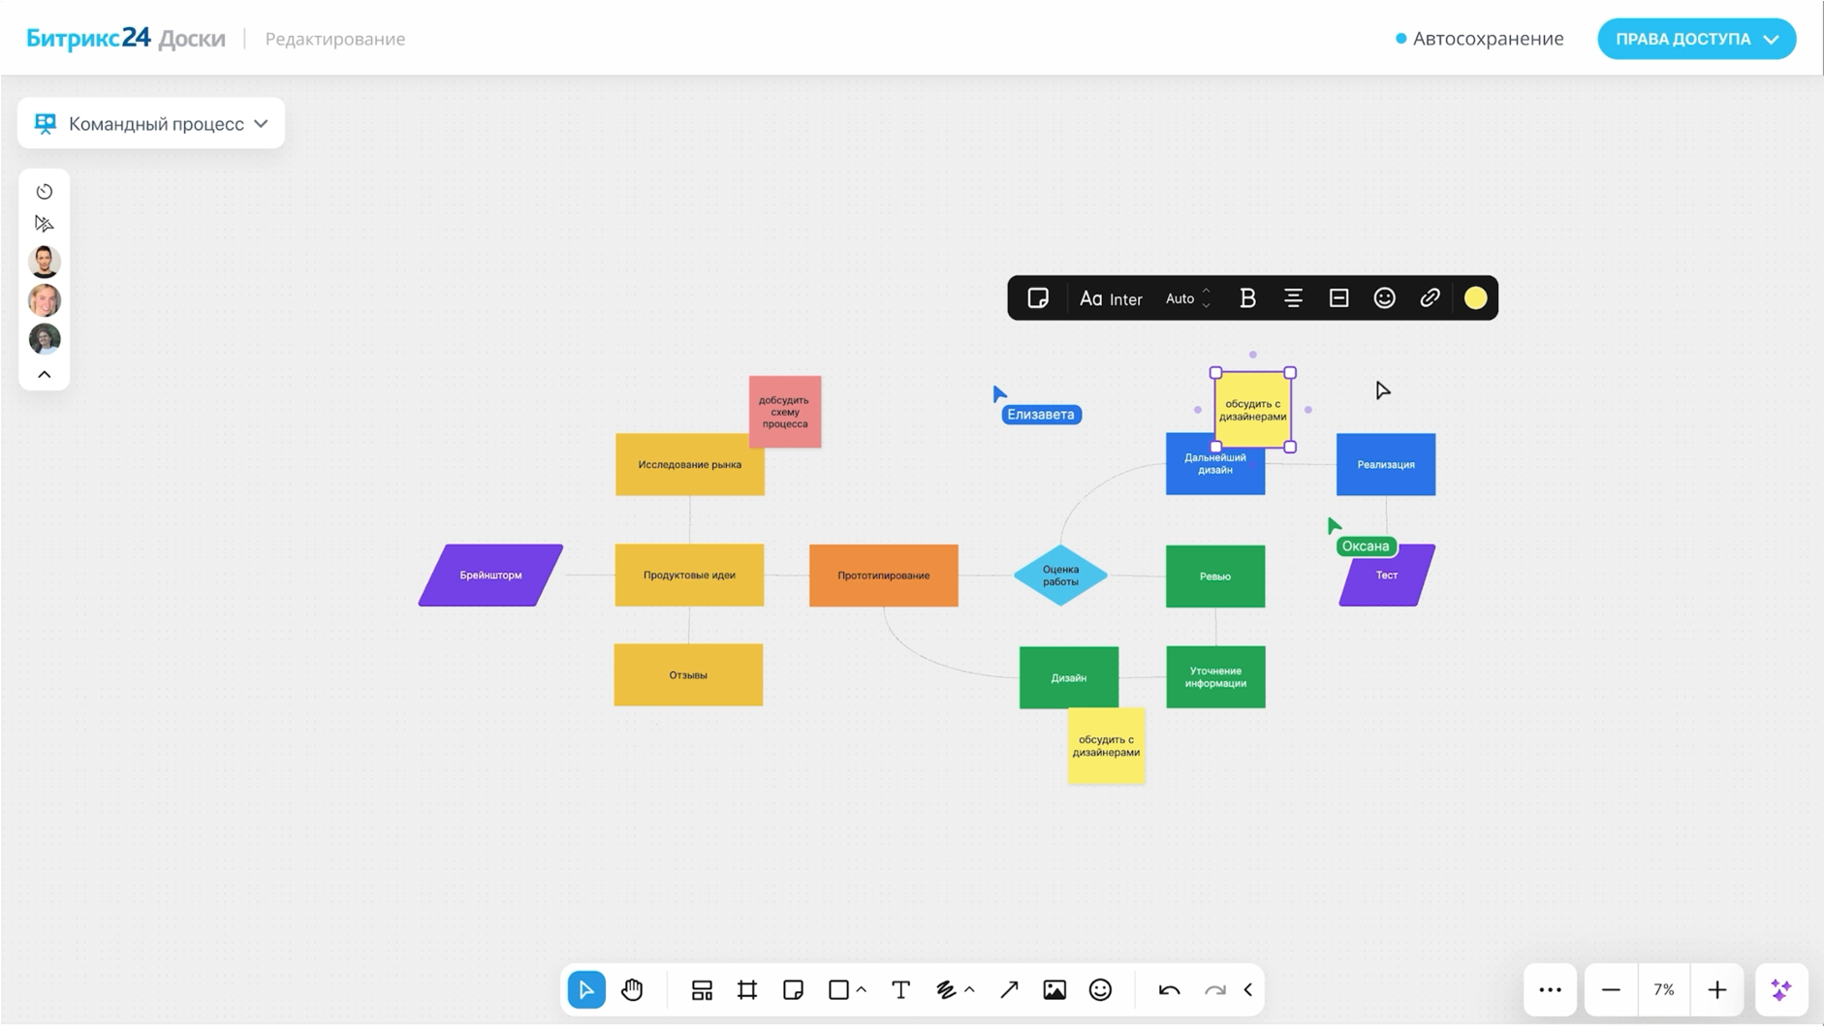Screen dimensions: 1824x1027
Task: Expand the shape tool options chevron
Action: 862,989
